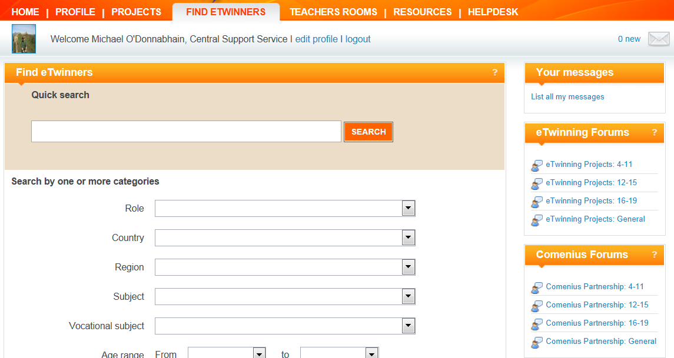Open eTwinning Projects: 12-15 forum link
The height and width of the screenshot is (358, 674).
tap(592, 182)
